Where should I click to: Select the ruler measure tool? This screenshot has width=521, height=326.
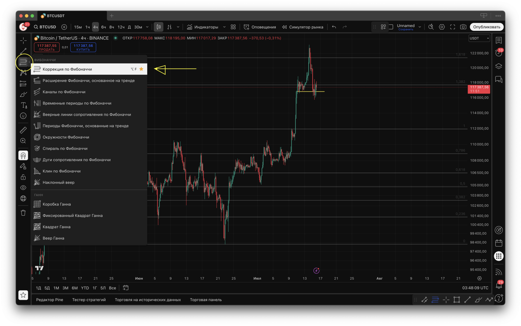pos(23,130)
